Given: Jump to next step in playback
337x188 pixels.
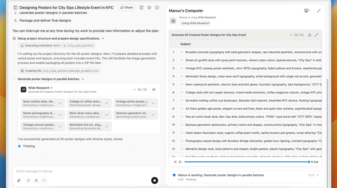Looking at the screenshot, I should (180, 162).
